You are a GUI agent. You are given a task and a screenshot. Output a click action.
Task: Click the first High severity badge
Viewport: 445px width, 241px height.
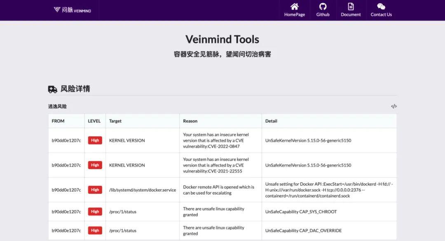coord(95,140)
